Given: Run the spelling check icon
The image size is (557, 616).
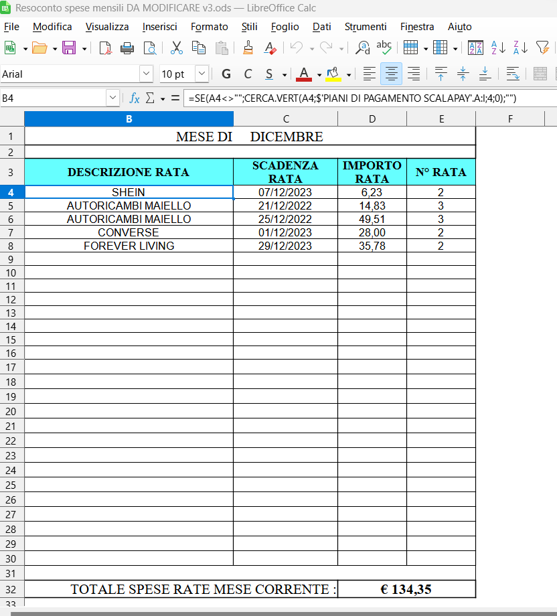Looking at the screenshot, I should click(x=384, y=48).
